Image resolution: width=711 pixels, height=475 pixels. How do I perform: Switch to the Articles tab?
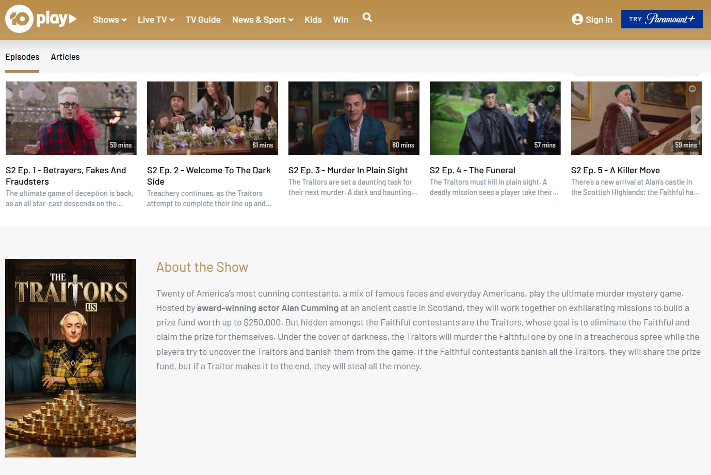pyautogui.click(x=65, y=57)
